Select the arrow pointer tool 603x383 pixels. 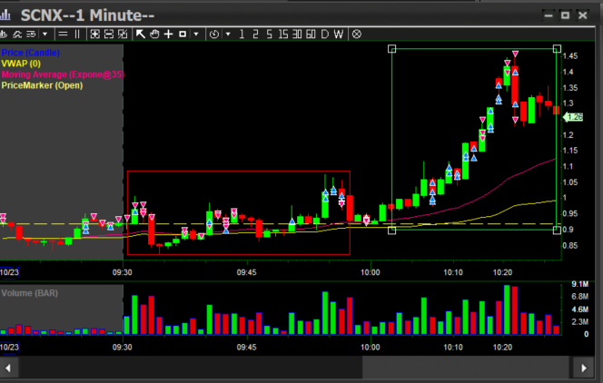[141, 34]
